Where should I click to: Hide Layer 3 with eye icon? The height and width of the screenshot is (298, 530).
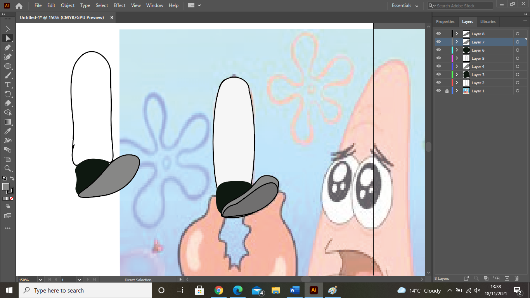439,74
